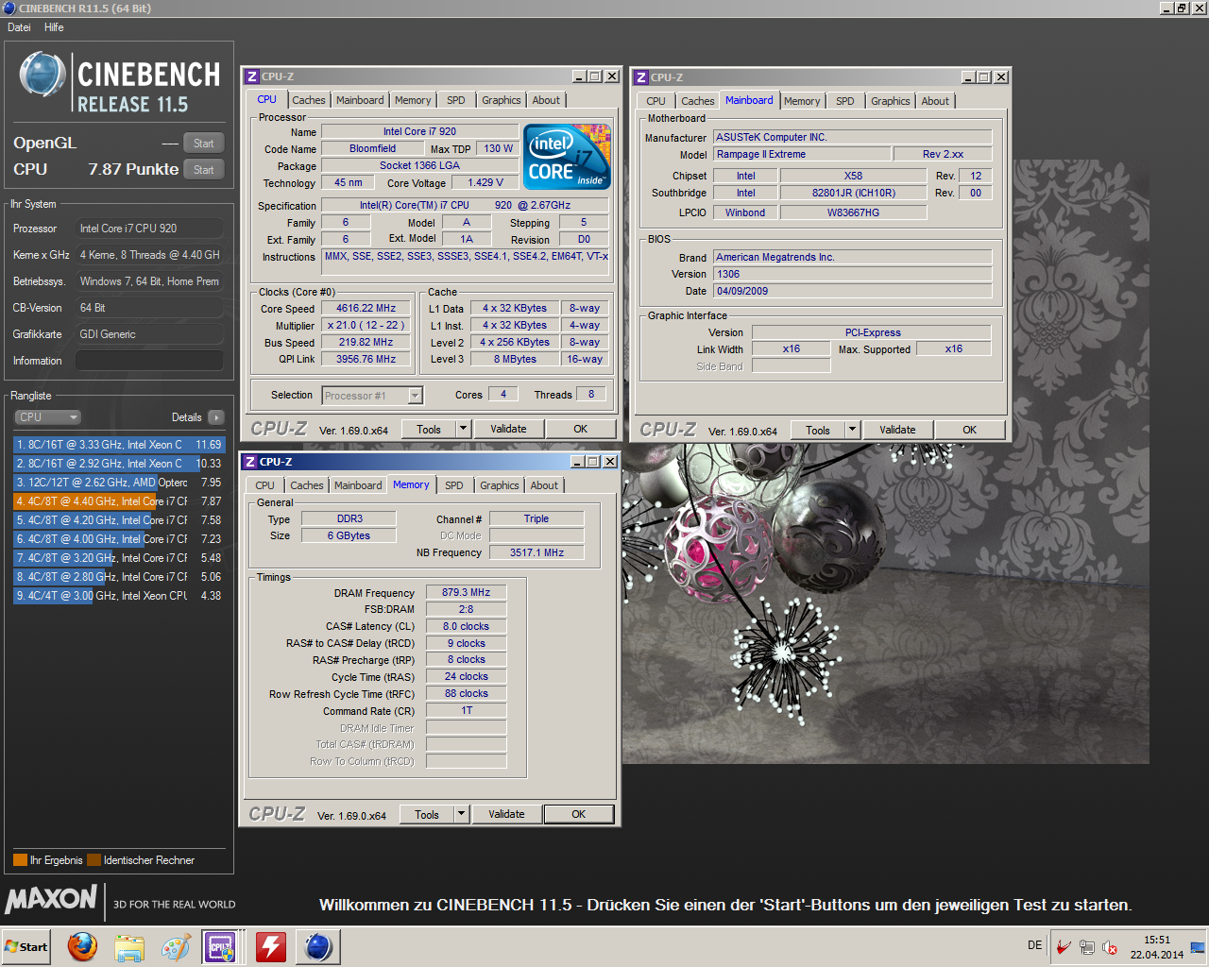Open Graphics tab in Mainboard window
1209x967 pixels.
click(x=890, y=101)
